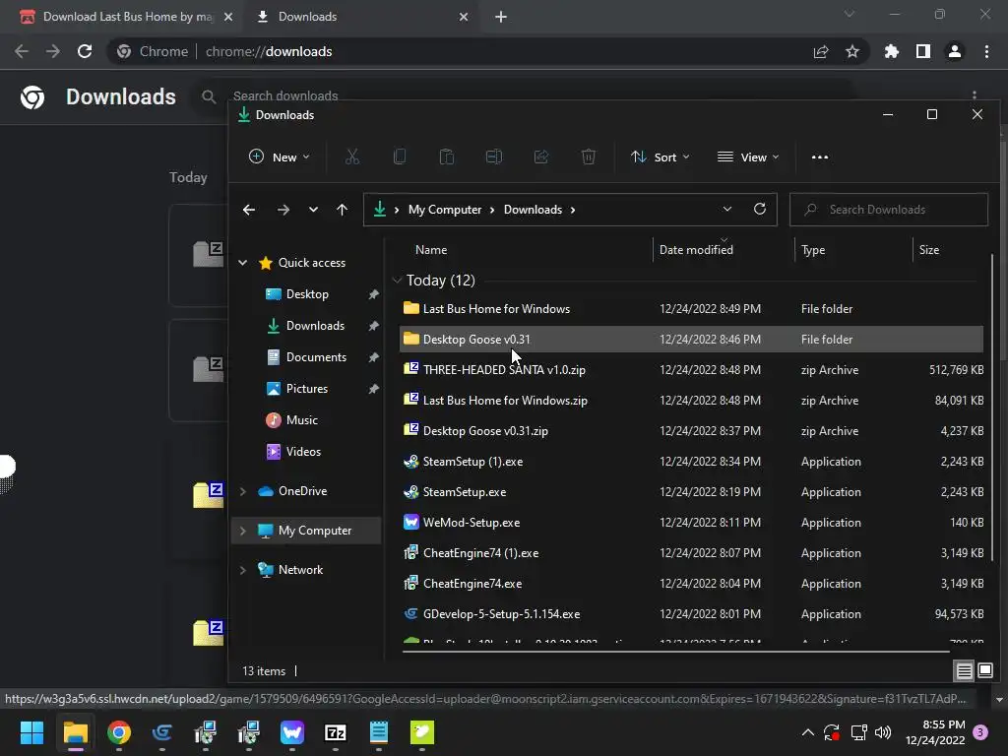Select Desktop in Quick access

(308, 293)
